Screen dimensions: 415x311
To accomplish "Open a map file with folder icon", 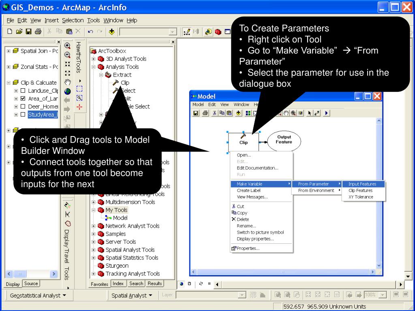I will 19,32.
